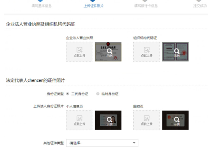The height and width of the screenshot is (148, 211).
Task: Go to the 填写基本信息 step
Action: 42,6
